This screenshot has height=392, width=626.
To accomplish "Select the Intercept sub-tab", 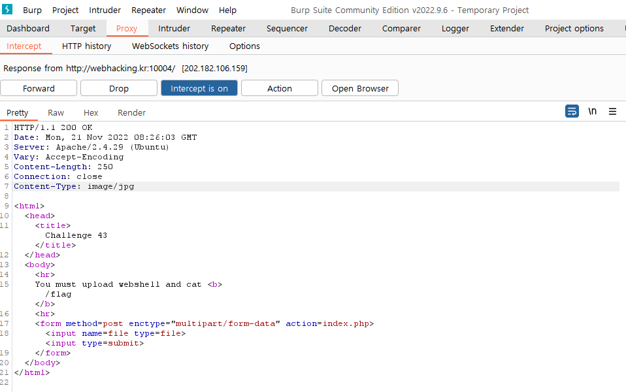I will tap(24, 46).
